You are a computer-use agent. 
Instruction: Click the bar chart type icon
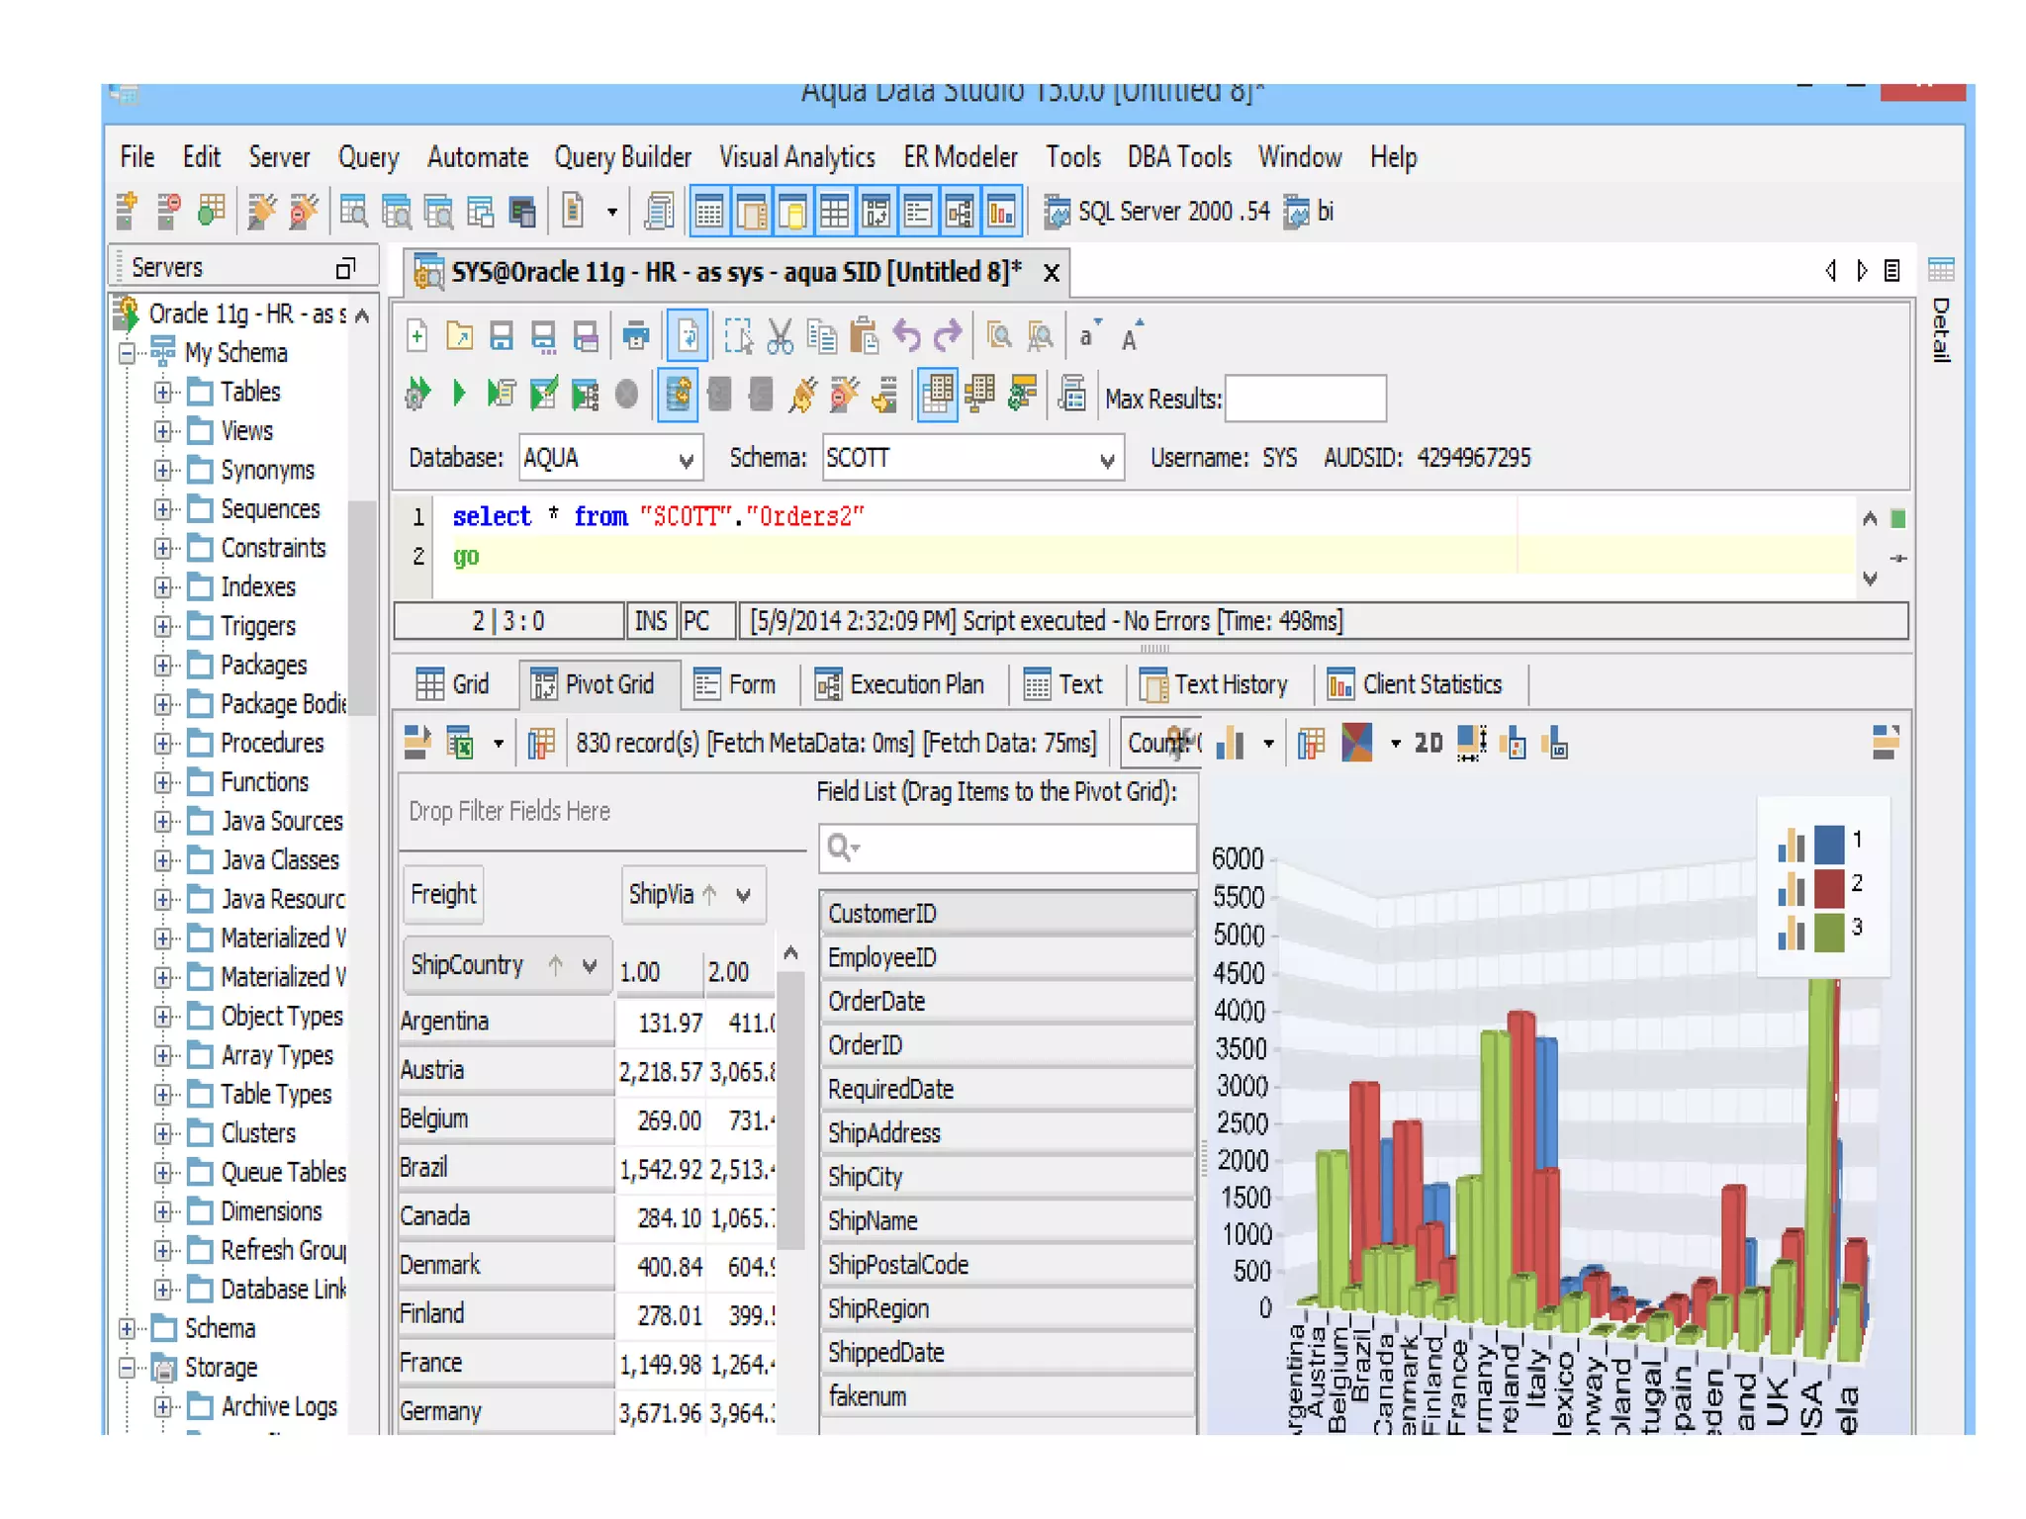[x=1230, y=743]
